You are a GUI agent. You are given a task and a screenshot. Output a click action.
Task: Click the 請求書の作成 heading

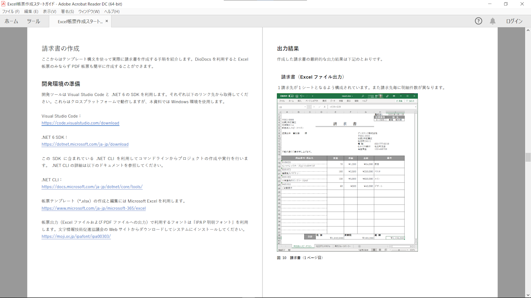(61, 48)
